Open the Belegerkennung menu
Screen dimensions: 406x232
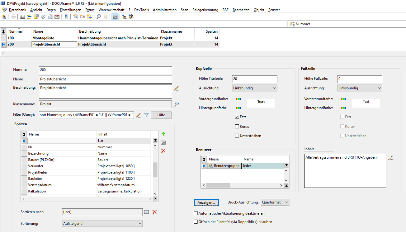pos(205,10)
